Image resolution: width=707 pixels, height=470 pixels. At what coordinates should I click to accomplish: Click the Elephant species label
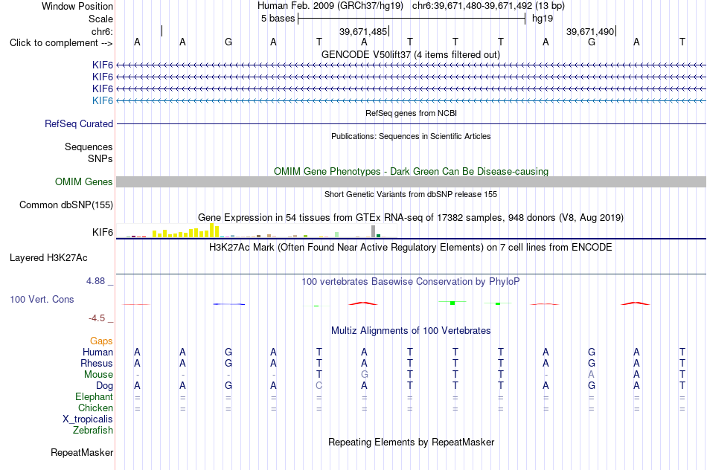(x=94, y=397)
